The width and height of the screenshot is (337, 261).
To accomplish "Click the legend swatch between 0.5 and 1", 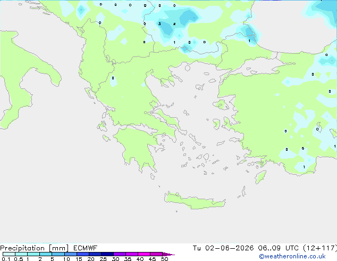I will pos(21,254).
